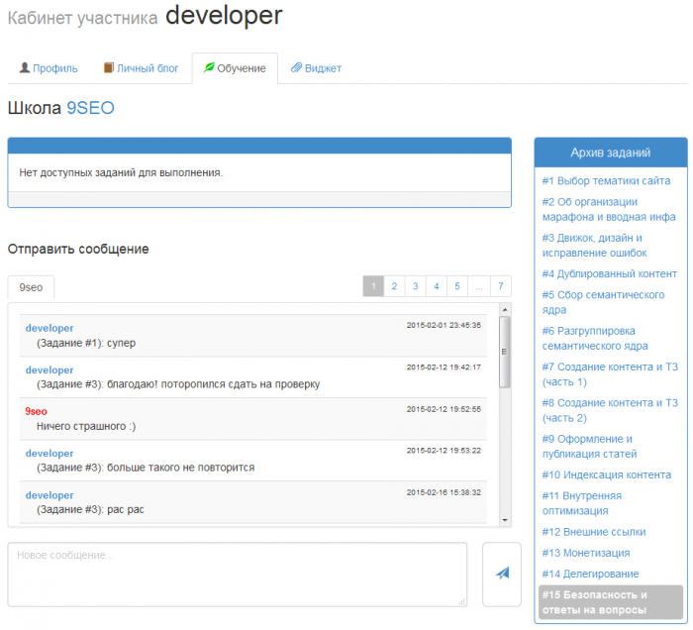Click the 9SEO school link in heading

[x=90, y=108]
